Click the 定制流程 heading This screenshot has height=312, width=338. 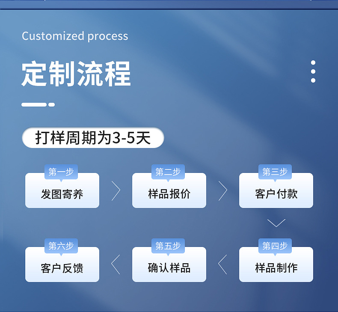pyautogui.click(x=76, y=74)
